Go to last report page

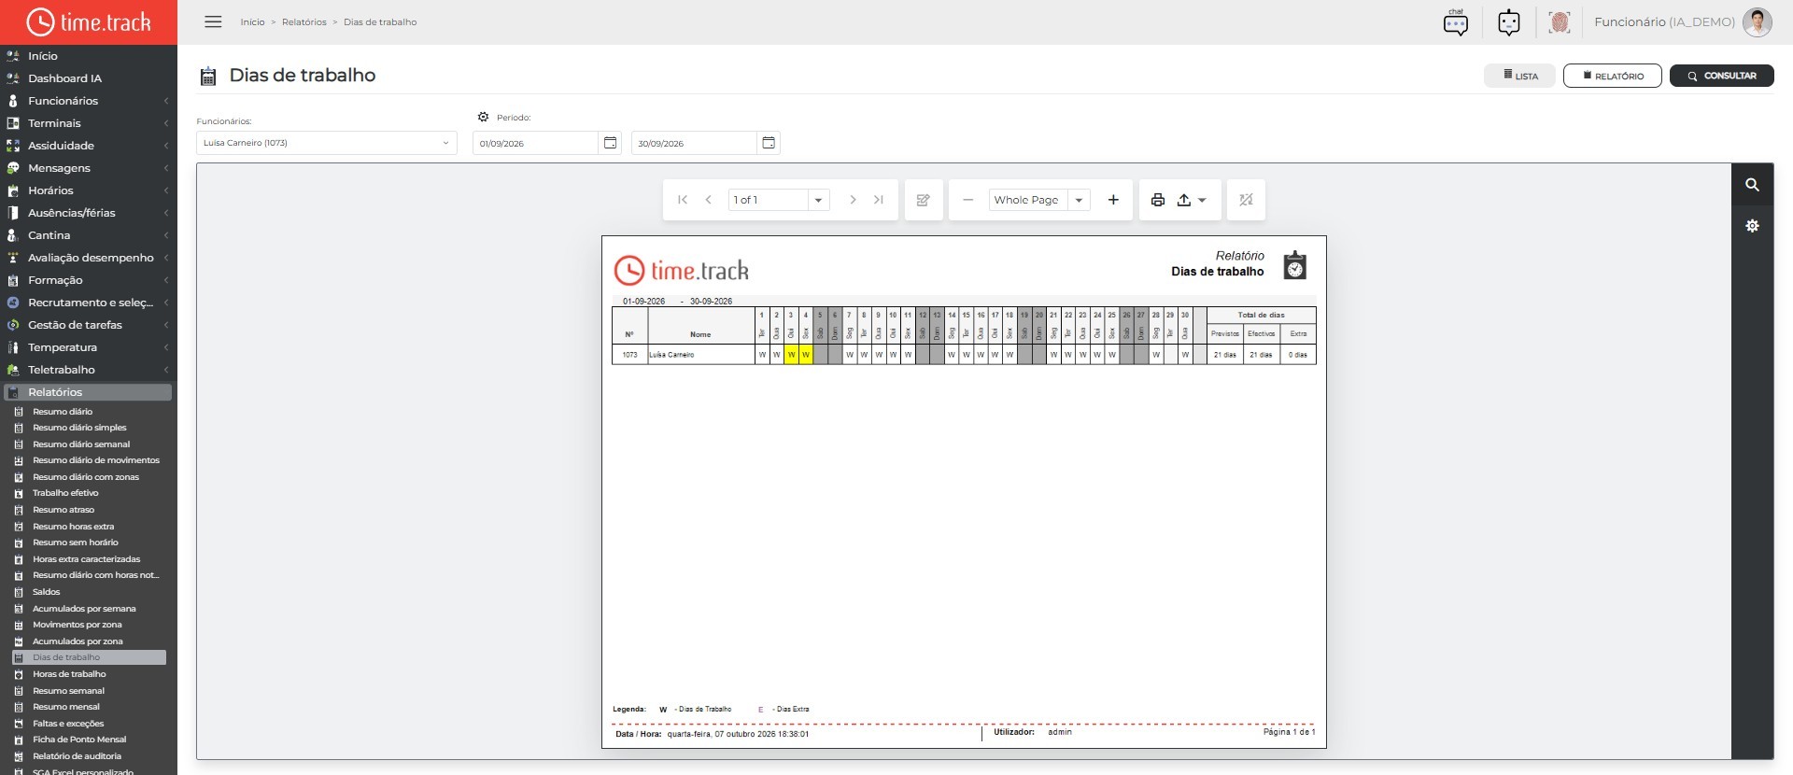tap(879, 200)
